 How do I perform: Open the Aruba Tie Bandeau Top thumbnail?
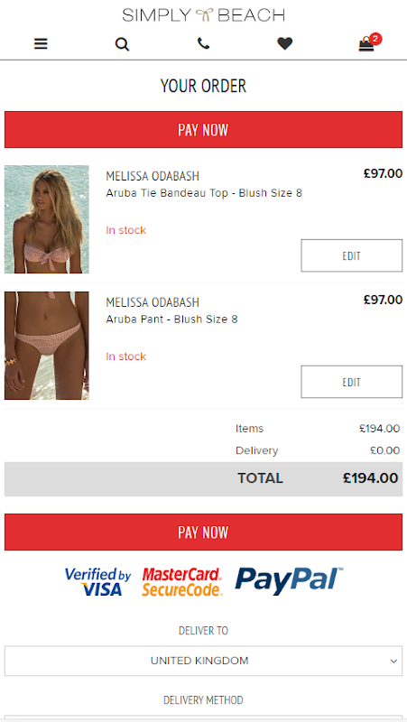[x=47, y=219]
